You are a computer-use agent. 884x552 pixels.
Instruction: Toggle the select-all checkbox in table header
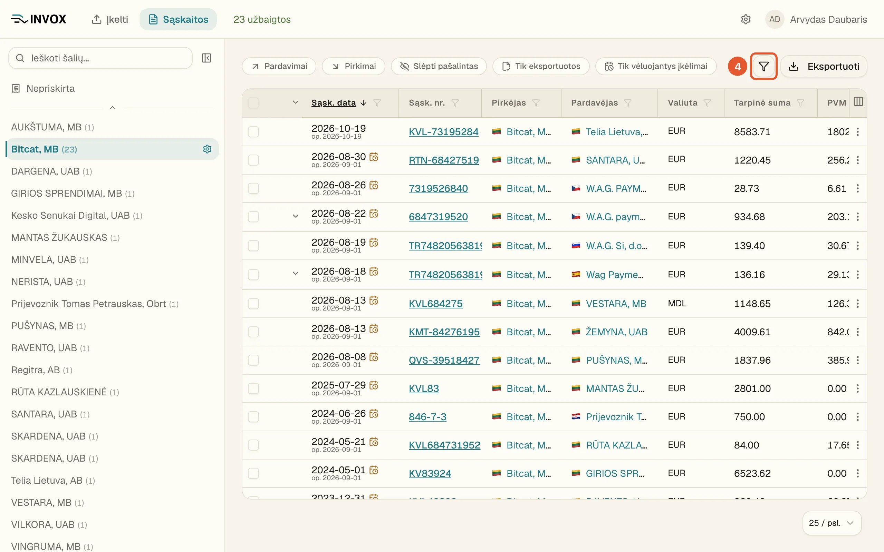(x=253, y=103)
